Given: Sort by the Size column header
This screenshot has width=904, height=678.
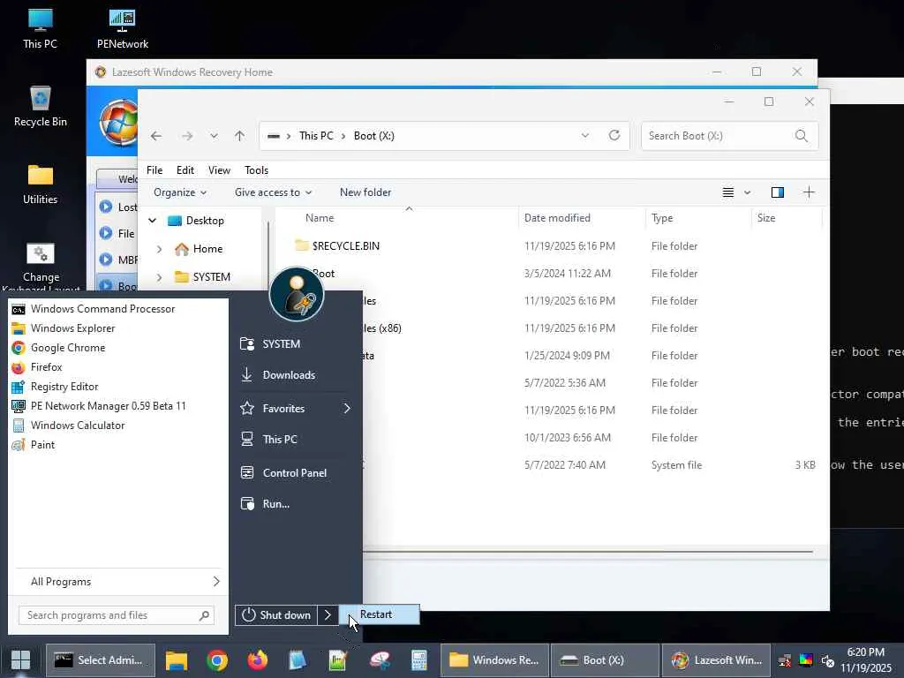Looking at the screenshot, I should tap(787, 218).
